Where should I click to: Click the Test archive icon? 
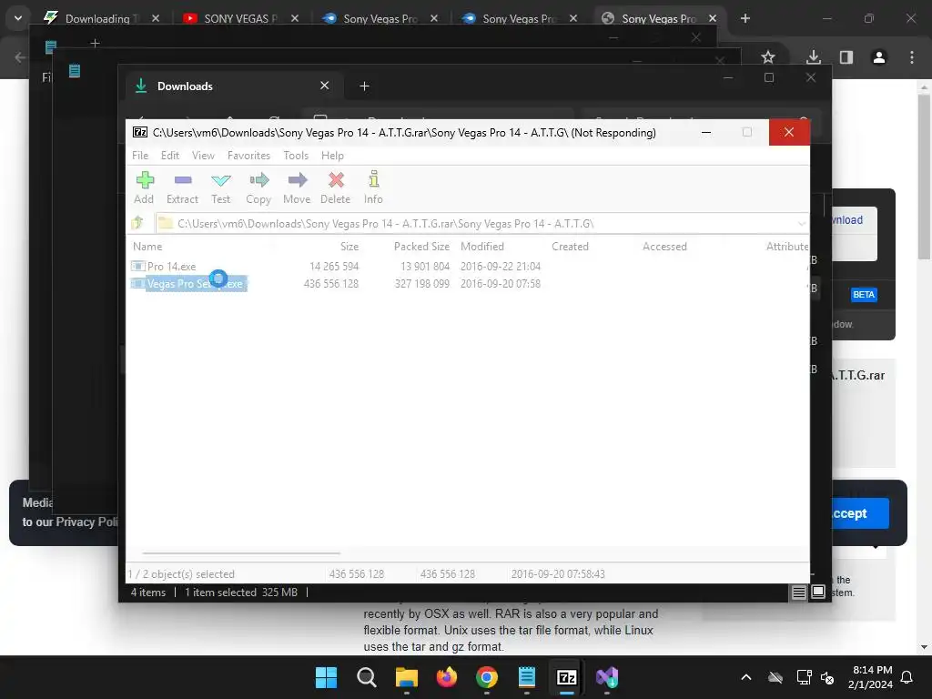(x=220, y=187)
